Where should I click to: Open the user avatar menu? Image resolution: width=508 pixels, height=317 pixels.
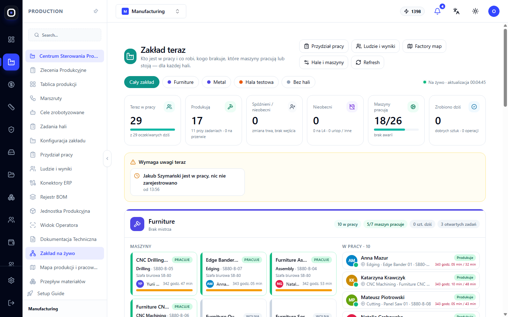coord(494,11)
